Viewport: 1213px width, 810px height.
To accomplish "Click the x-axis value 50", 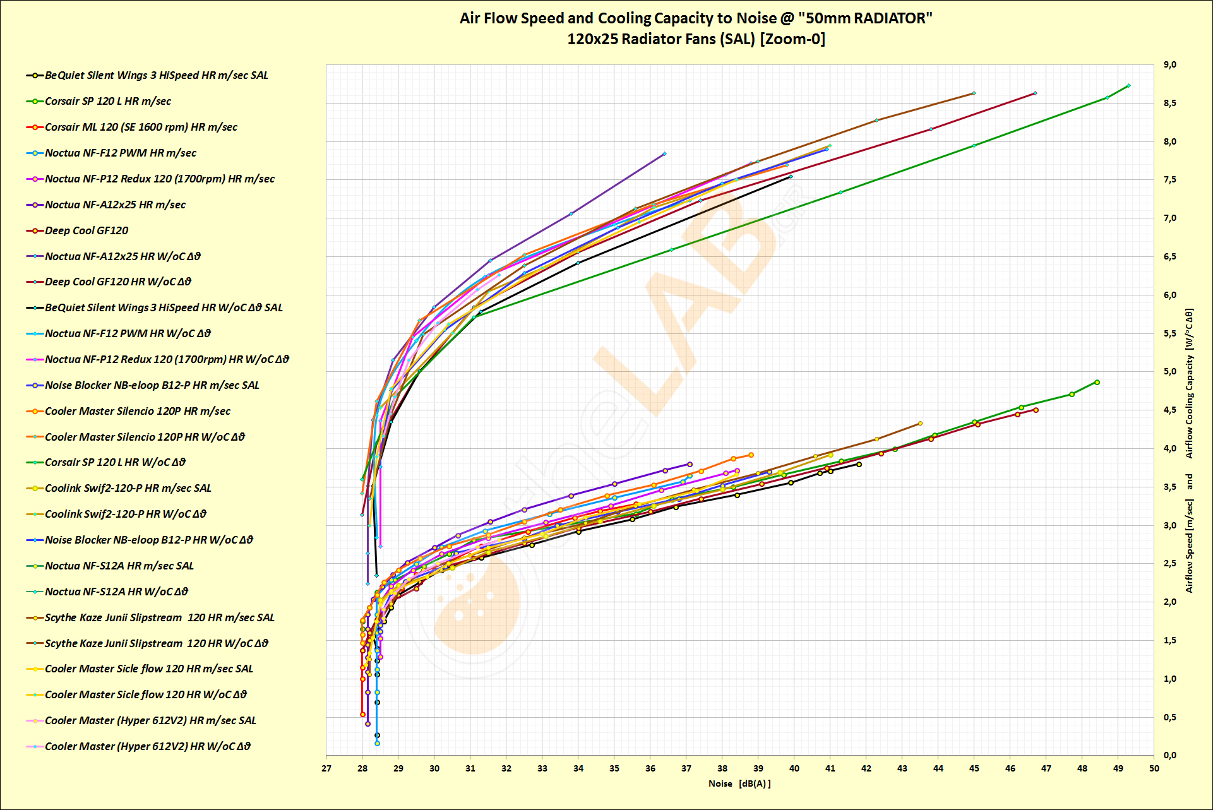I will tap(1154, 768).
